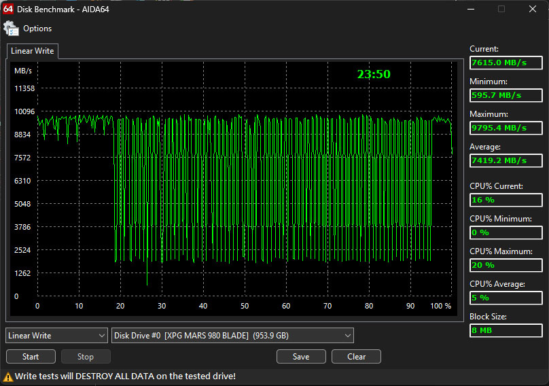
Task: Click the warning triangle icon
Action: 7,377
